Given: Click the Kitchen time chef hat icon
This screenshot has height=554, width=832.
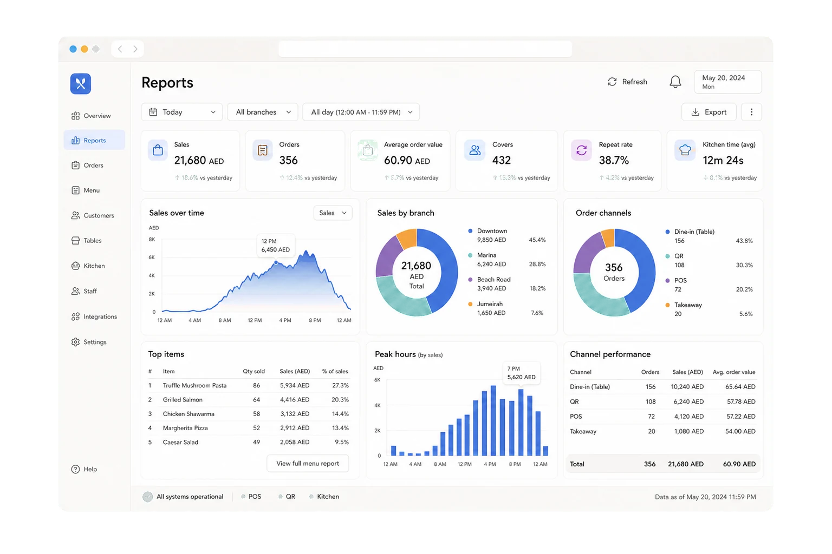Looking at the screenshot, I should (685, 150).
